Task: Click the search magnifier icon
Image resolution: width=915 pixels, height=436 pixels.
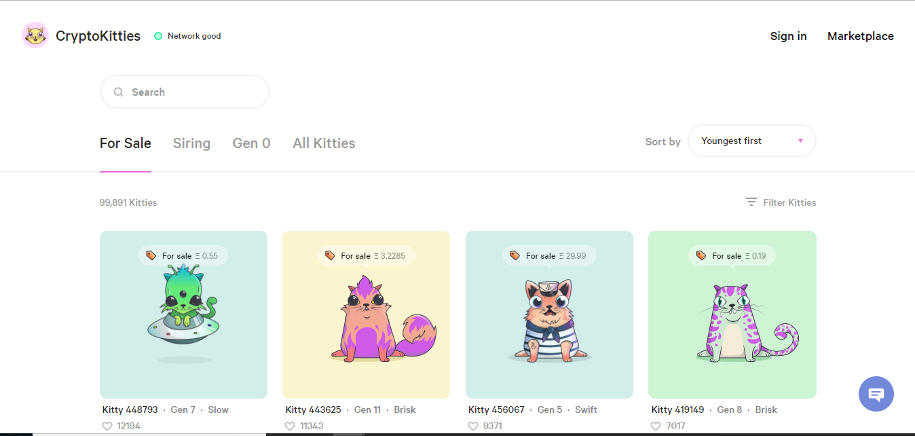Action: pyautogui.click(x=119, y=92)
